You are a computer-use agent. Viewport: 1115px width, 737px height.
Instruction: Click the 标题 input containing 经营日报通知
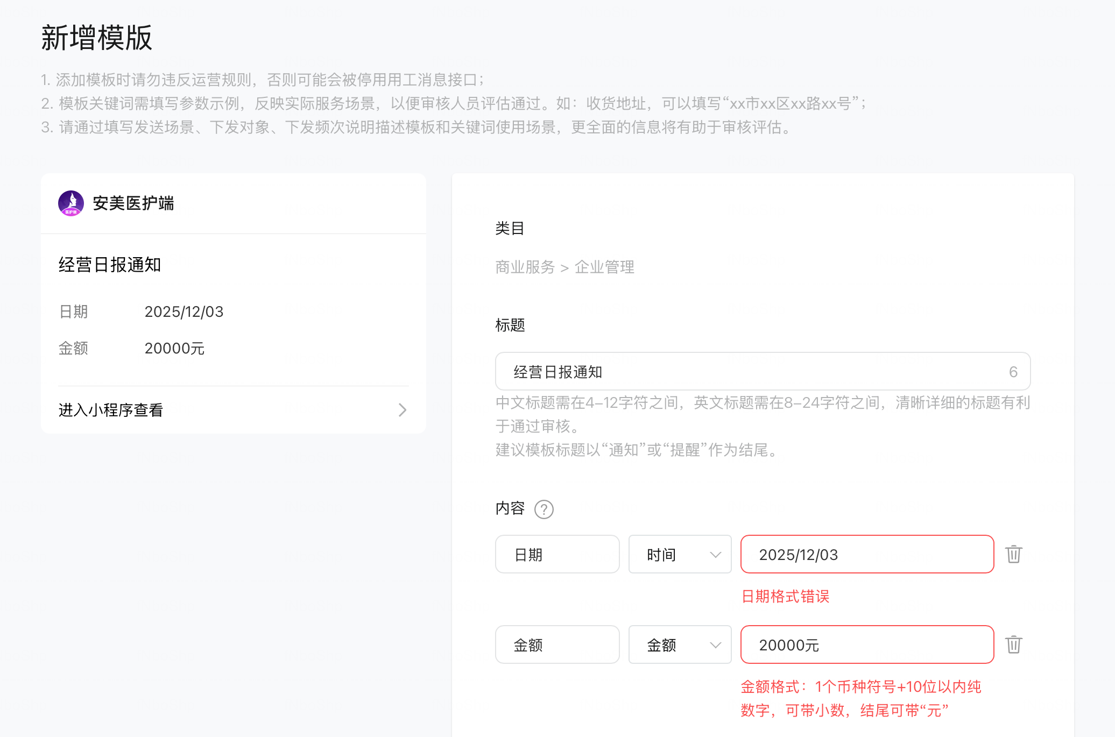click(753, 372)
